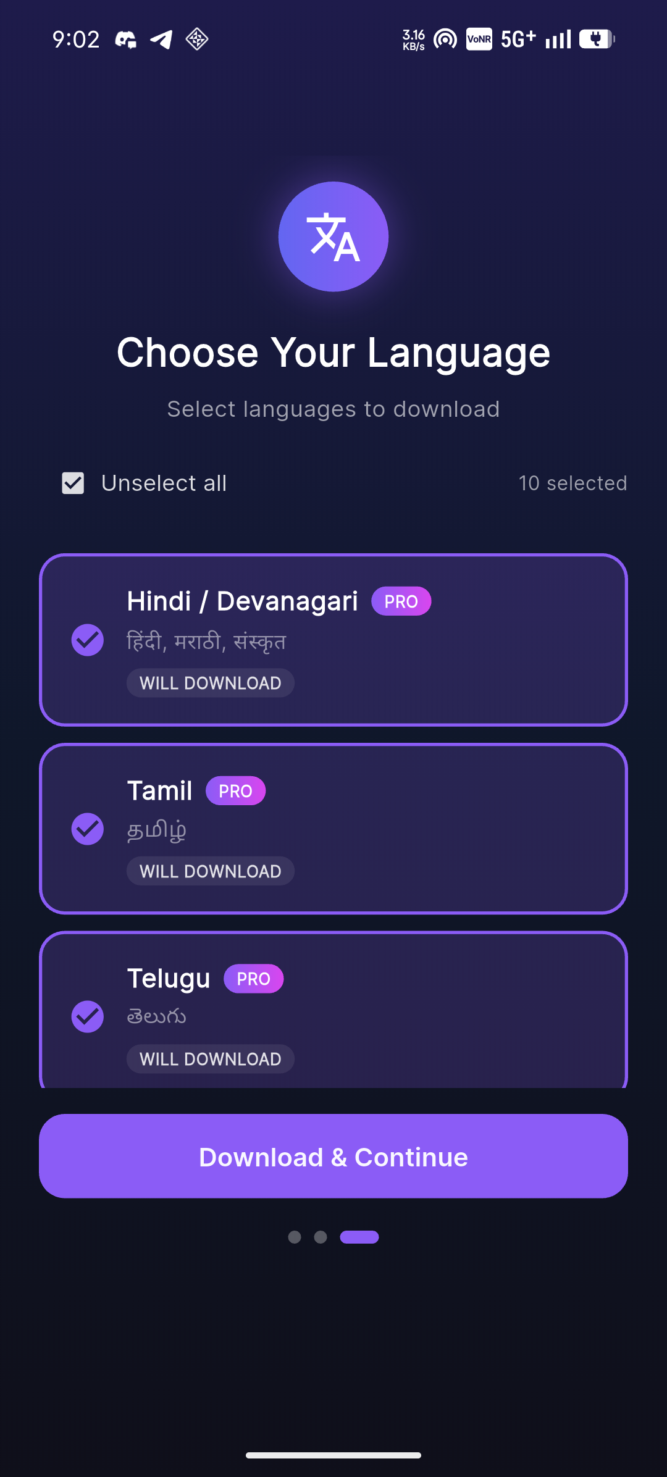Deselect the Telugu language checkmark
667x1477 pixels.
click(87, 1017)
